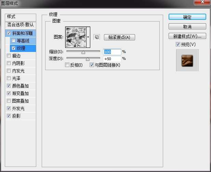This screenshot has height=172, width=211.
Task: Click the pattern texture thumbnail
Action: (x=76, y=37)
